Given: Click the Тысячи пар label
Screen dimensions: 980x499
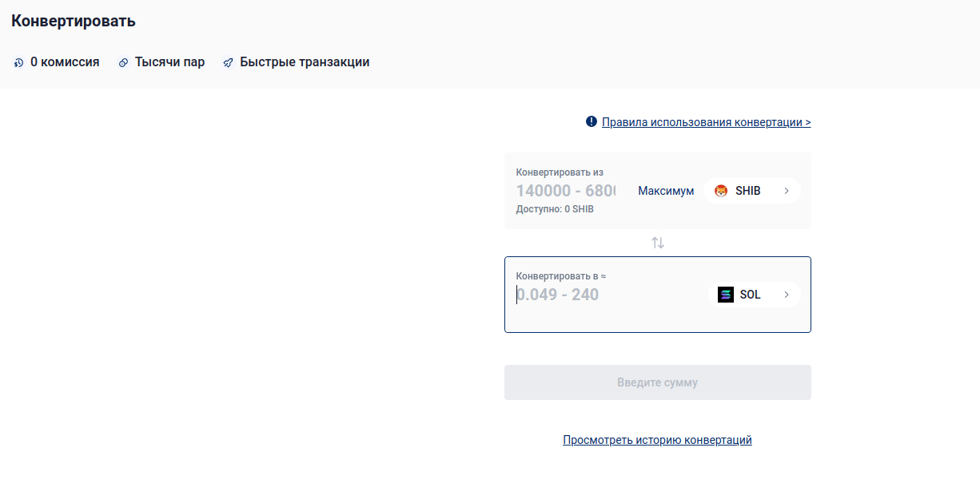Looking at the screenshot, I should pyautogui.click(x=169, y=62).
